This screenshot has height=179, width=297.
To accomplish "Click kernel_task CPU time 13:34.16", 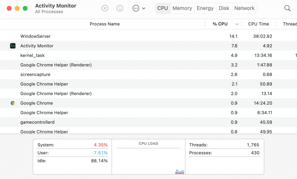I will (263, 55).
